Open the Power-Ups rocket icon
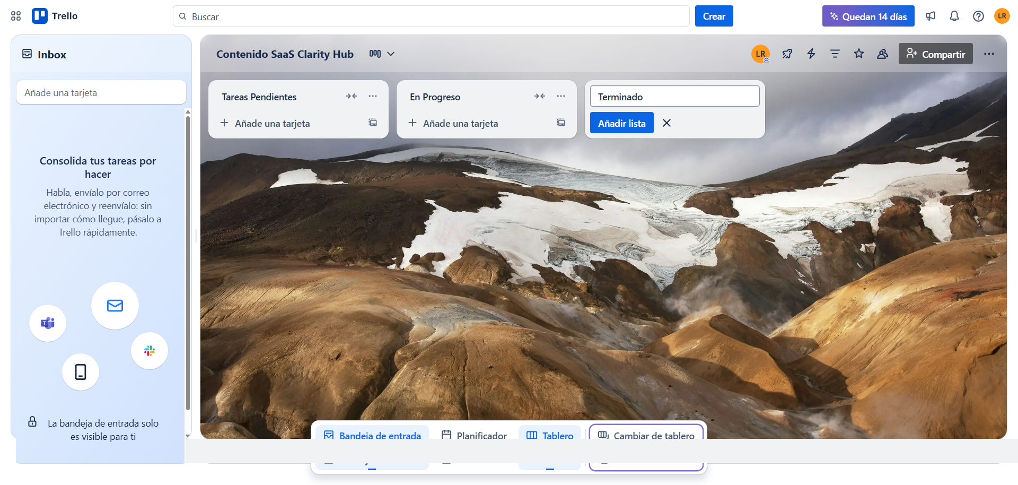The width and height of the screenshot is (1018, 485). (x=787, y=54)
